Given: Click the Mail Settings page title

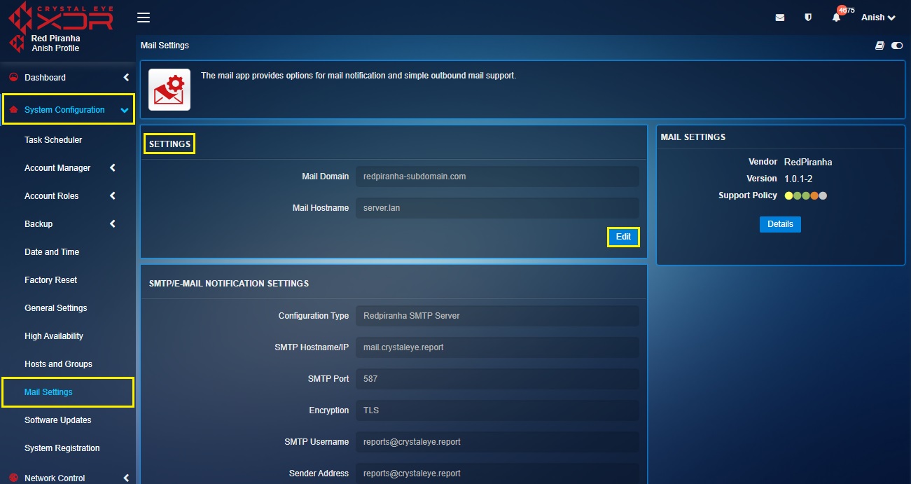Looking at the screenshot, I should pos(165,46).
